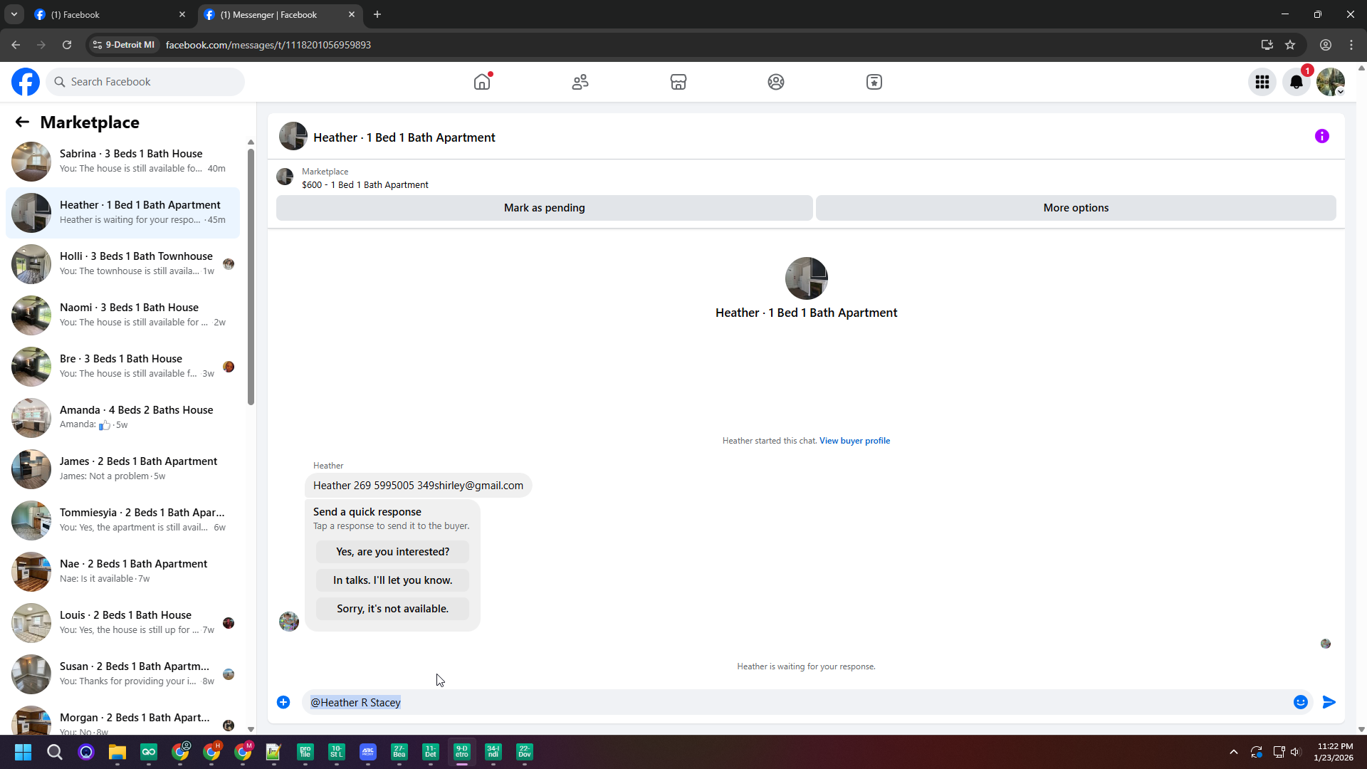Click the notifications bell icon

pyautogui.click(x=1297, y=82)
